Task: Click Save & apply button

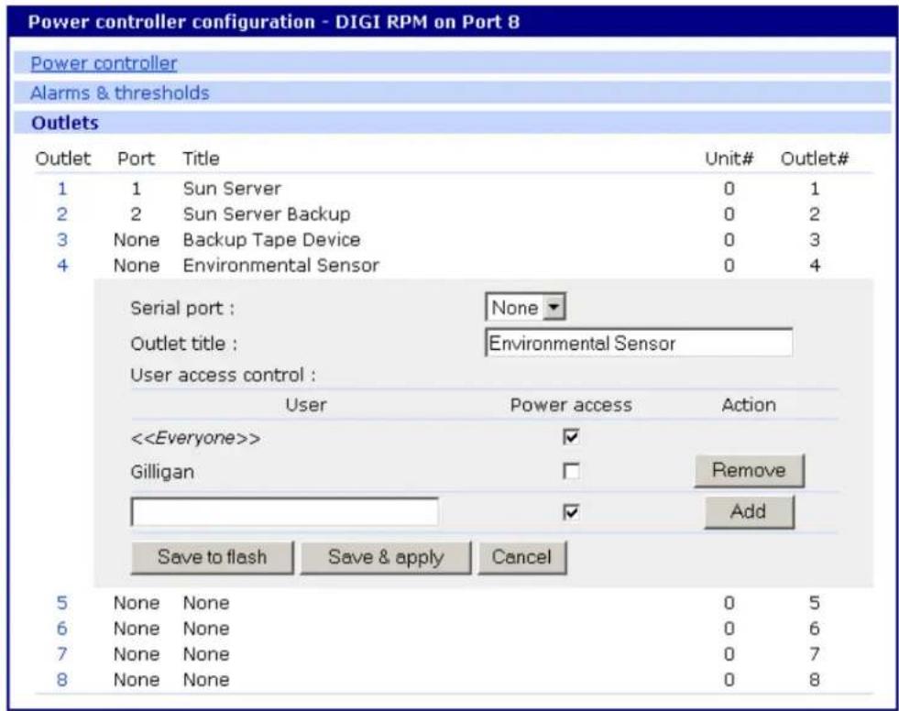Action: [386, 557]
